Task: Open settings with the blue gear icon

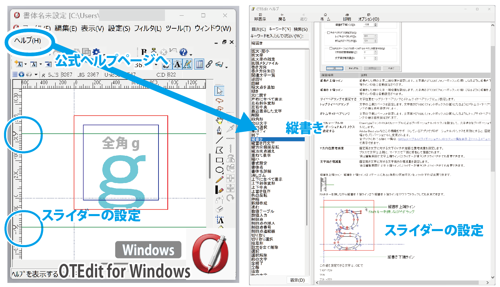Action: tap(96, 52)
